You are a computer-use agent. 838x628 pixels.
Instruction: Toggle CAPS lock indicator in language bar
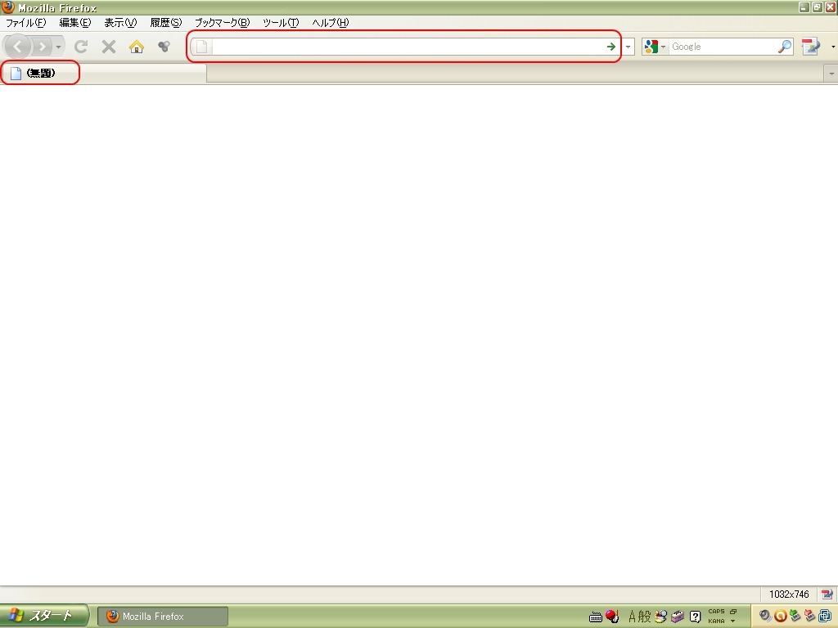point(716,612)
